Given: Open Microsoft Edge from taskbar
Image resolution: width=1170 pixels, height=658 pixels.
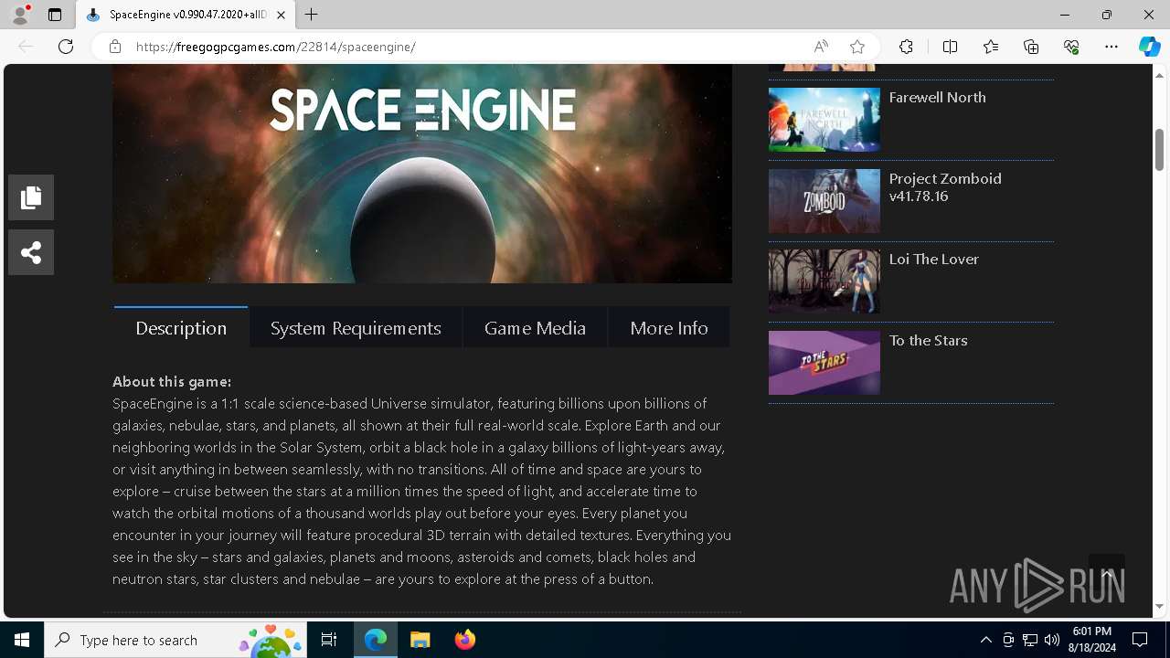Looking at the screenshot, I should coord(376,640).
